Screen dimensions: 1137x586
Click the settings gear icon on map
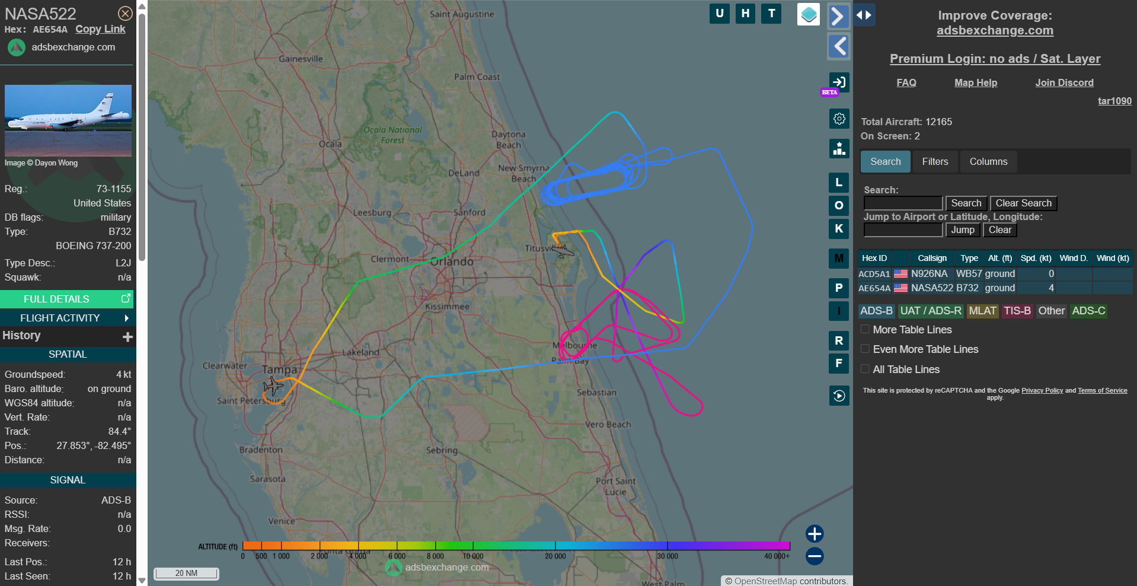point(839,119)
